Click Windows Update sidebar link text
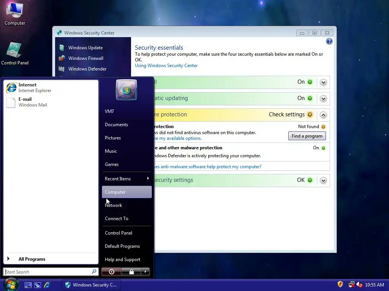389x291 pixels. pos(85,47)
